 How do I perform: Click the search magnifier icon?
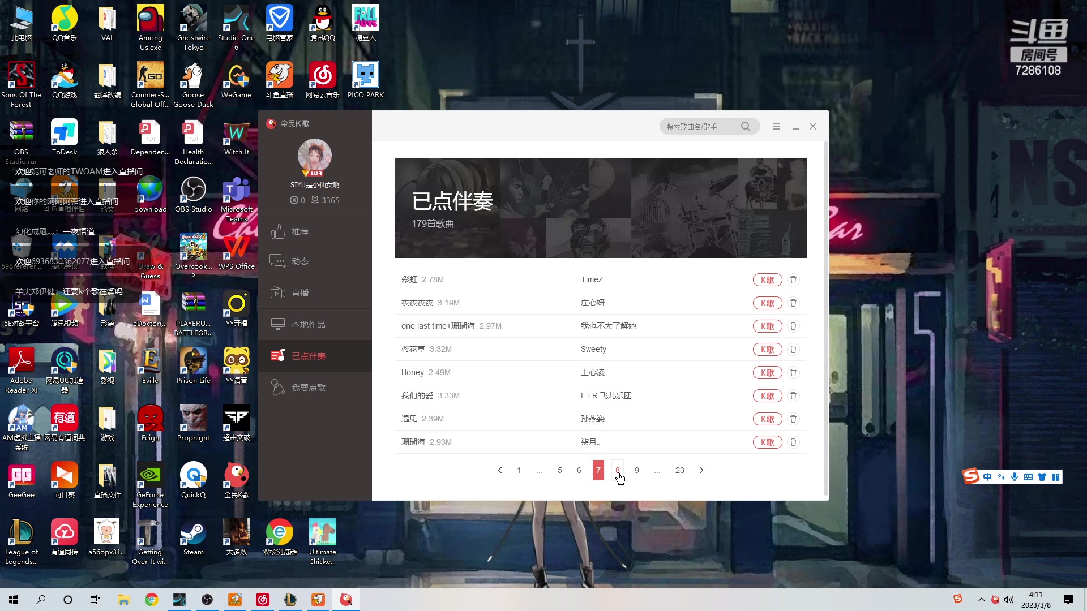(x=746, y=126)
